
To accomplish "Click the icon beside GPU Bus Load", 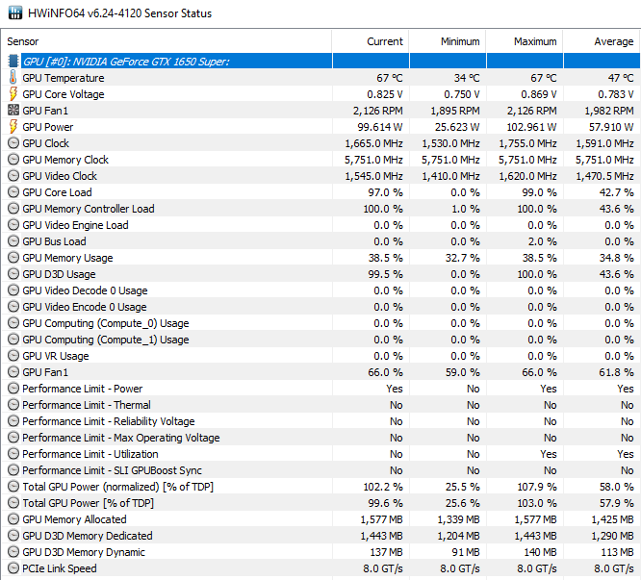I will [x=13, y=241].
